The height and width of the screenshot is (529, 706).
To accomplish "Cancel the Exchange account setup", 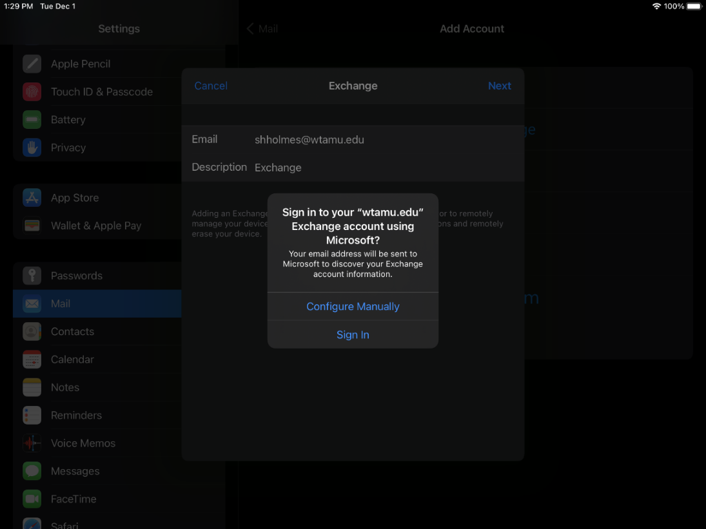I will (211, 86).
